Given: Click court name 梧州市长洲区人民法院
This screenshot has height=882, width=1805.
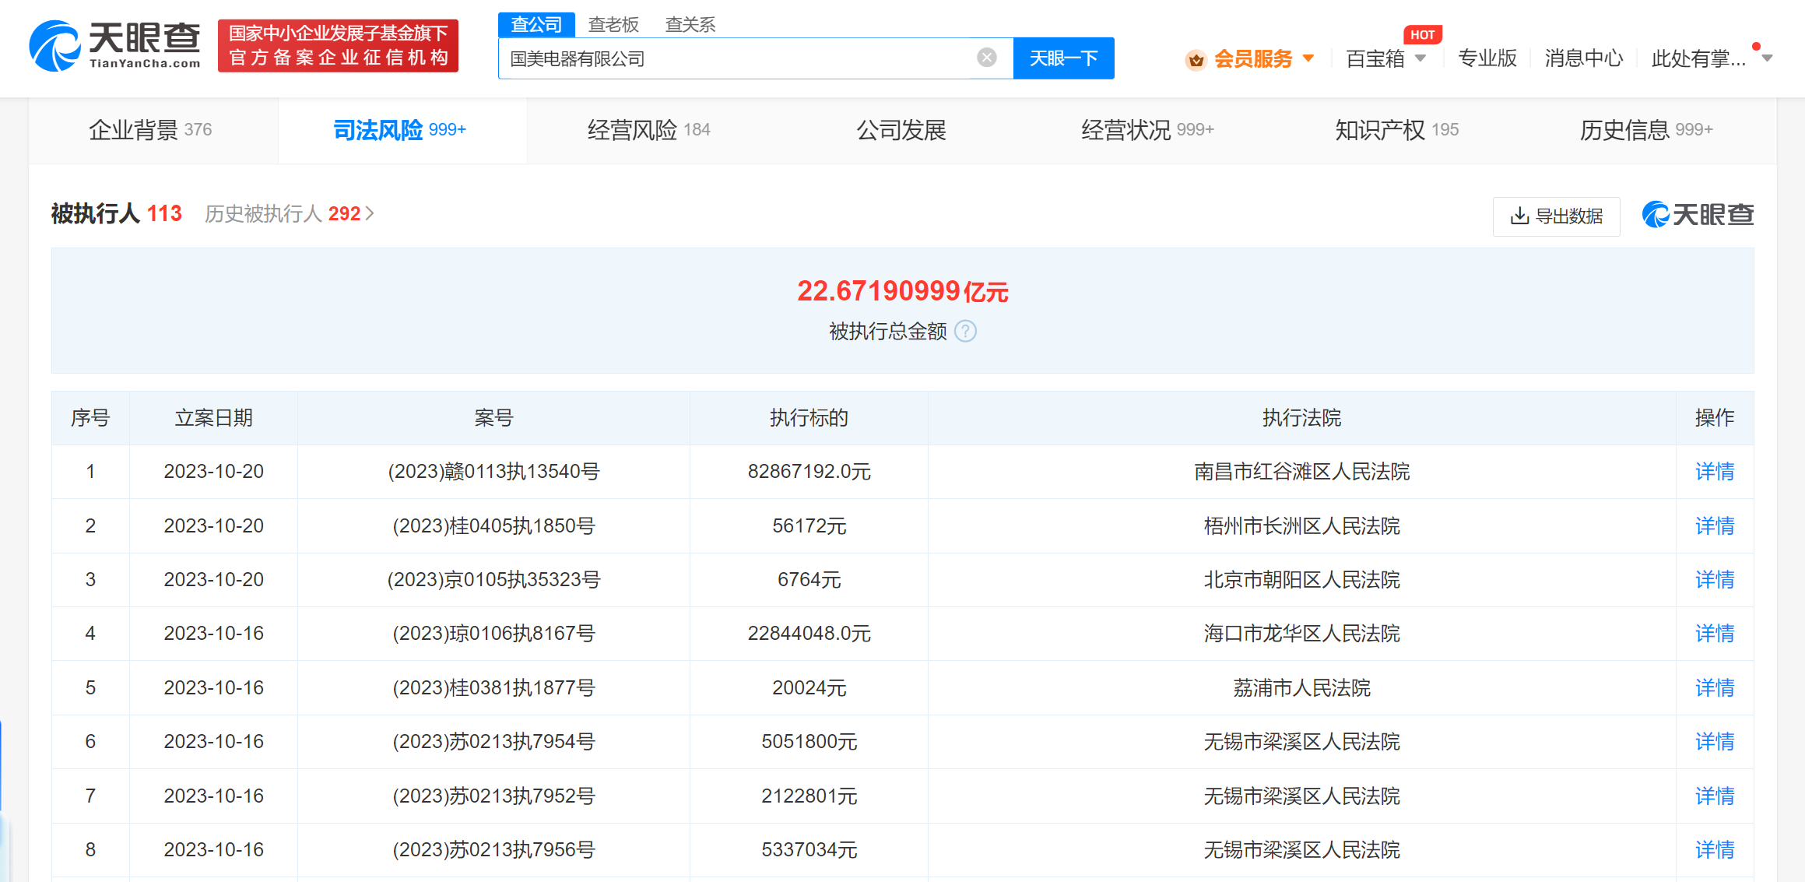Looking at the screenshot, I should 1301,526.
